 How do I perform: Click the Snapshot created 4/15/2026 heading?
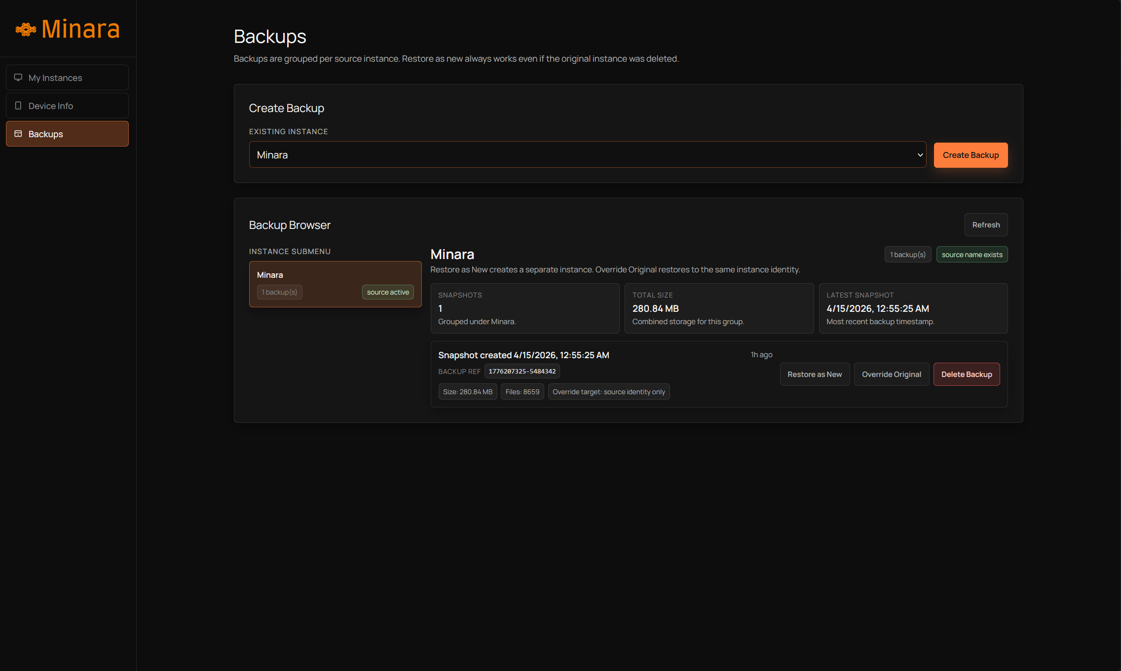523,355
